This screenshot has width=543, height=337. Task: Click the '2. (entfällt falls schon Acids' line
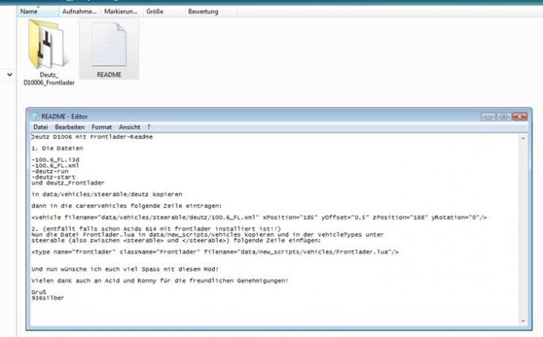click(x=156, y=229)
